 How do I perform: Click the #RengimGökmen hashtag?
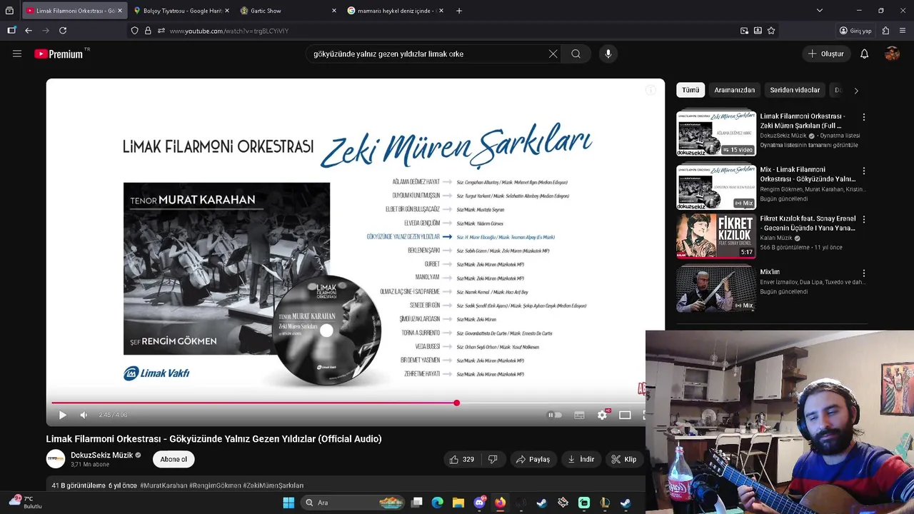click(215, 485)
